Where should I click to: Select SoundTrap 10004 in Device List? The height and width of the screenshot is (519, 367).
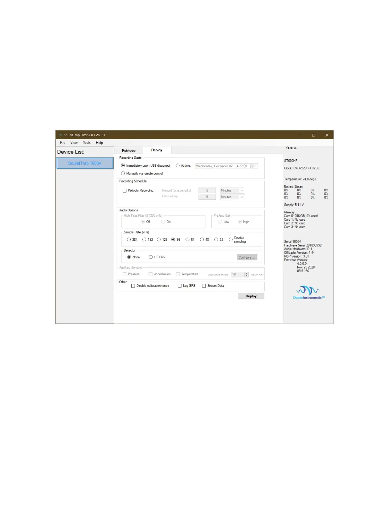[85, 163]
